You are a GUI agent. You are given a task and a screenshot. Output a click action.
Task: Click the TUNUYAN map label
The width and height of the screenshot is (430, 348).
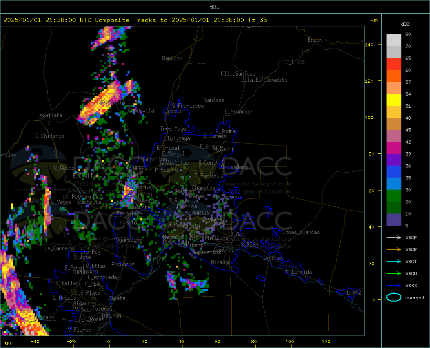111,316
